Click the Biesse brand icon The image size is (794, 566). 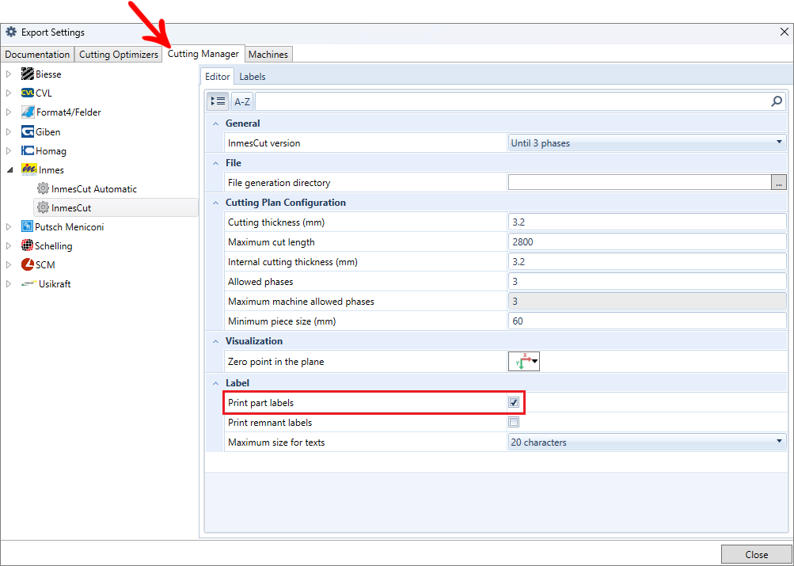click(x=28, y=74)
